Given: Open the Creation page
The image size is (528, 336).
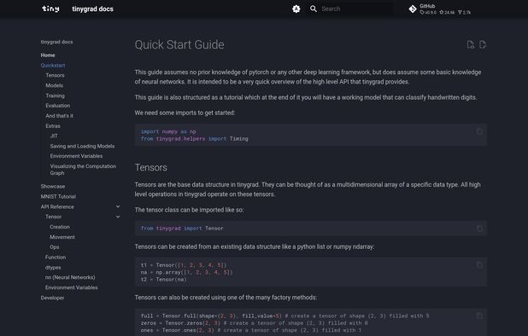Looking at the screenshot, I should click(60, 227).
